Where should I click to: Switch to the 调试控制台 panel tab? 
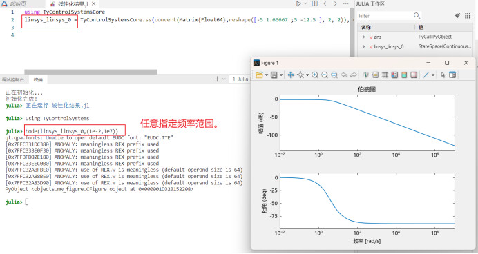(x=13, y=79)
